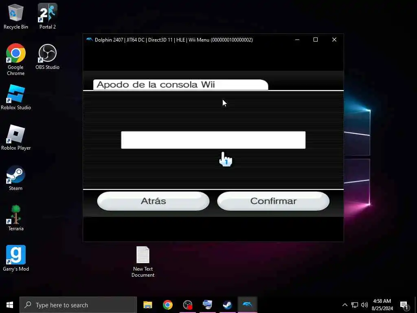Select the Garry's Mod desktop shortcut

(x=16, y=258)
